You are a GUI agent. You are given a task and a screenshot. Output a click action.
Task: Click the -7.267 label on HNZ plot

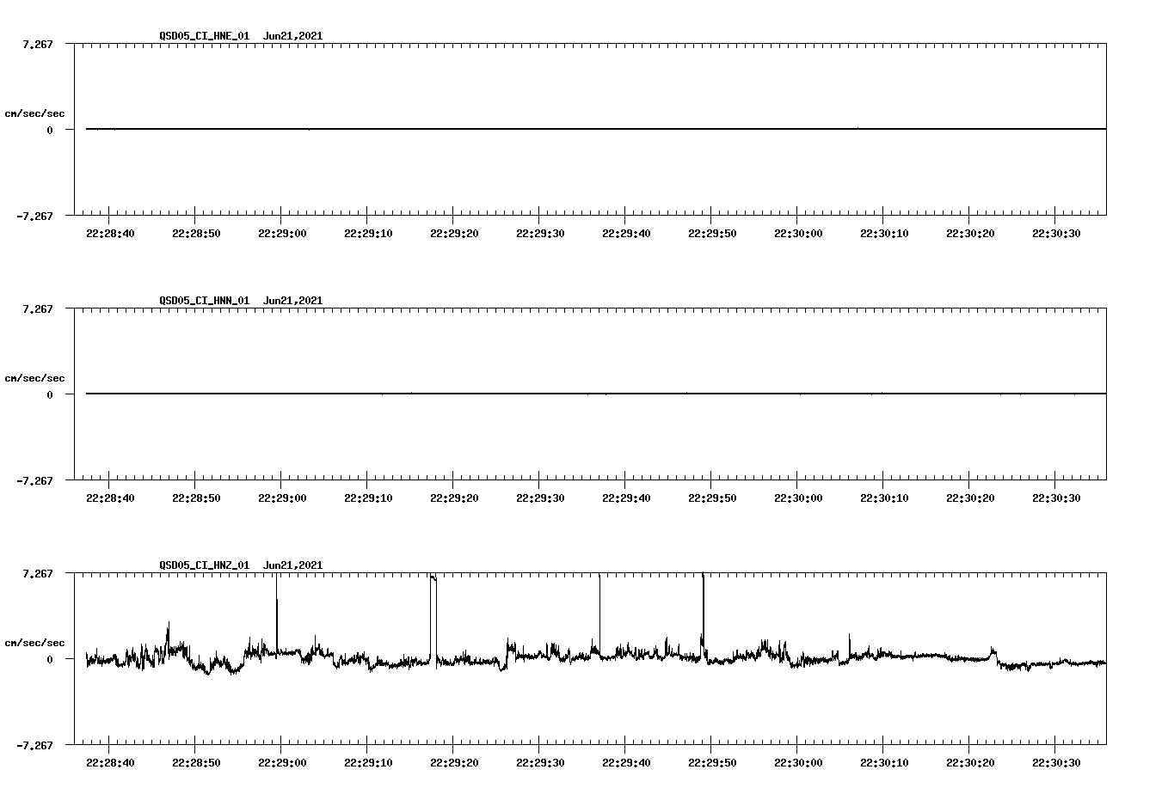pyautogui.click(x=34, y=745)
